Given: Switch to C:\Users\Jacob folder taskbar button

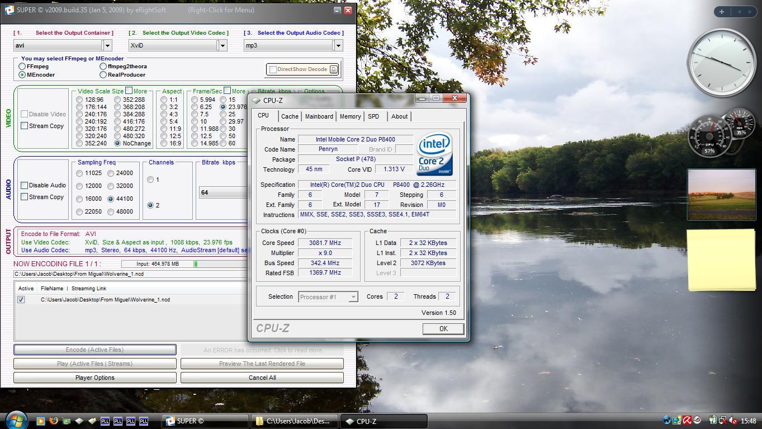Looking at the screenshot, I should click(296, 421).
